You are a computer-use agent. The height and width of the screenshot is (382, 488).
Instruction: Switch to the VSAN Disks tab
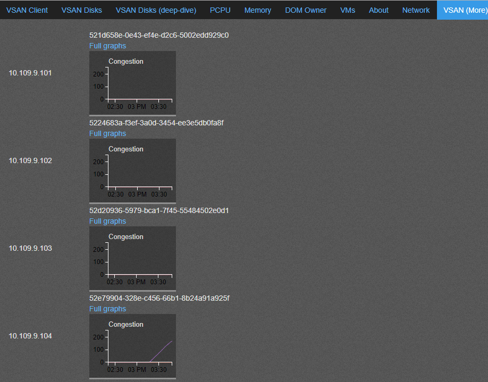click(x=82, y=10)
